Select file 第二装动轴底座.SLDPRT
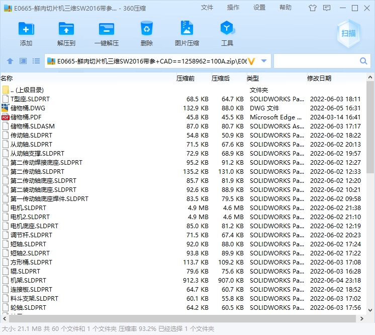Viewport: 375px width, 335px height. (183, 190)
